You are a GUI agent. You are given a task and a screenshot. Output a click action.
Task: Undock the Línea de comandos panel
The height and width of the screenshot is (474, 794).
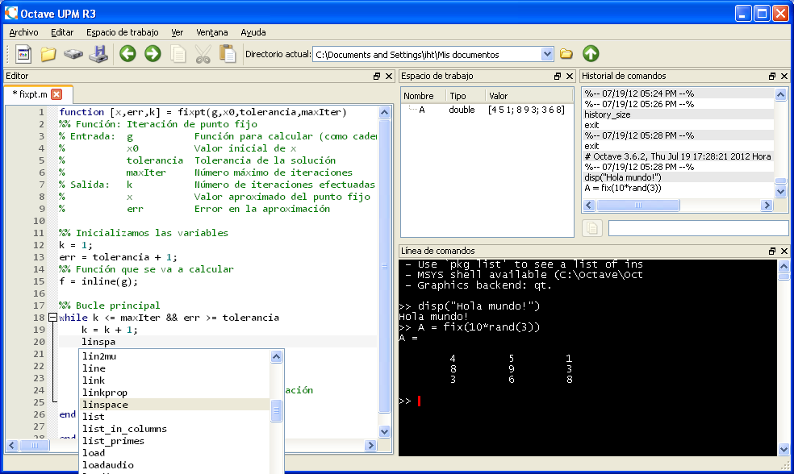click(x=772, y=251)
